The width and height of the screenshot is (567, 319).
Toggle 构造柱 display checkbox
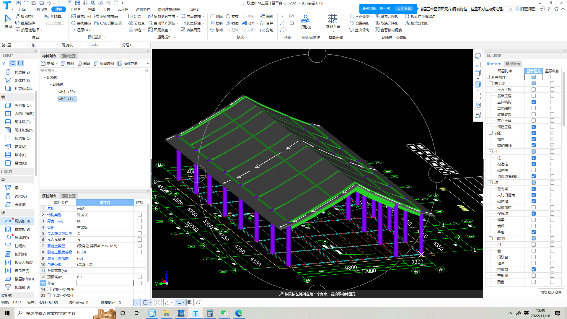(x=533, y=164)
